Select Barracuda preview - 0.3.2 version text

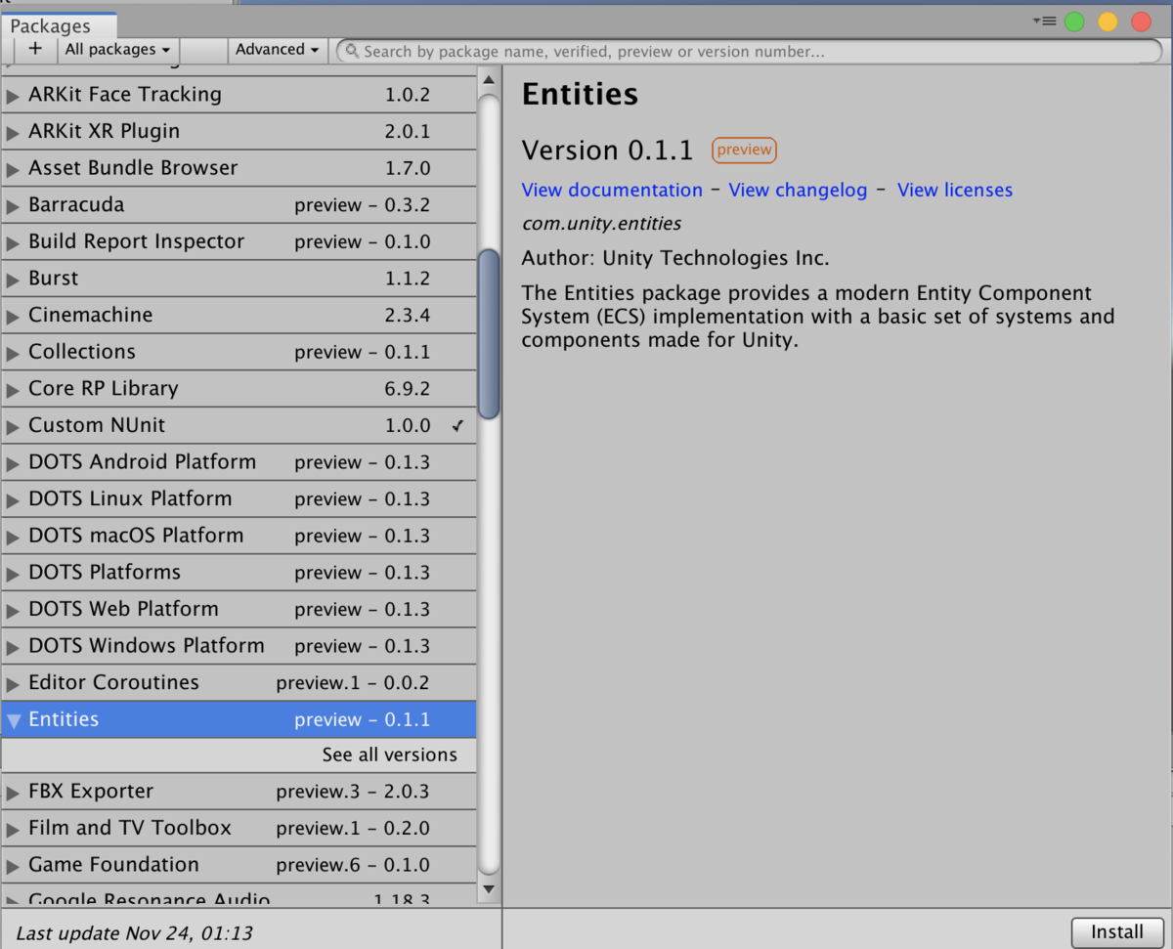point(362,205)
